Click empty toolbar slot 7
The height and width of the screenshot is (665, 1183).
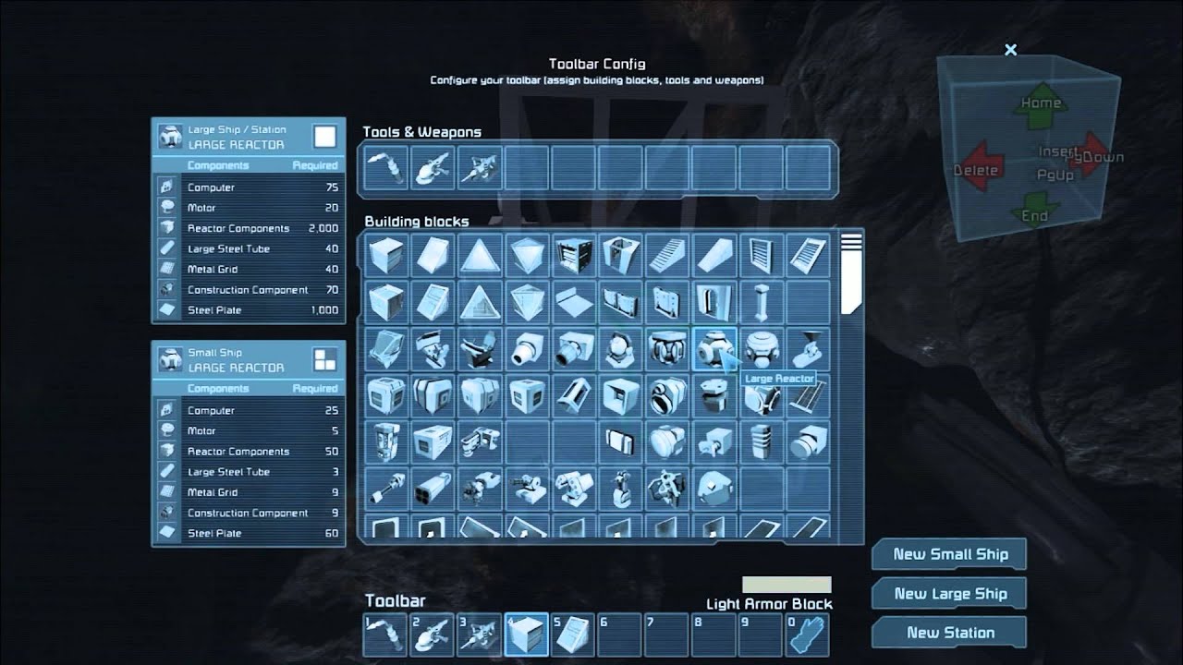[x=667, y=635]
